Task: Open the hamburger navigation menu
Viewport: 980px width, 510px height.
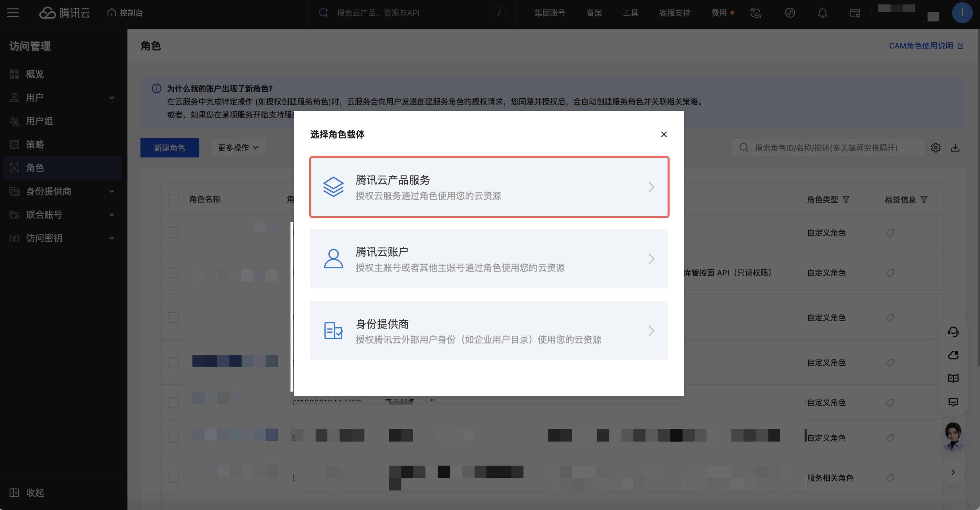Action: 13,13
